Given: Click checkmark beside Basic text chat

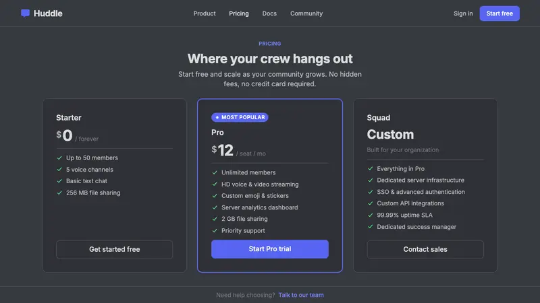Looking at the screenshot, I should (59, 180).
